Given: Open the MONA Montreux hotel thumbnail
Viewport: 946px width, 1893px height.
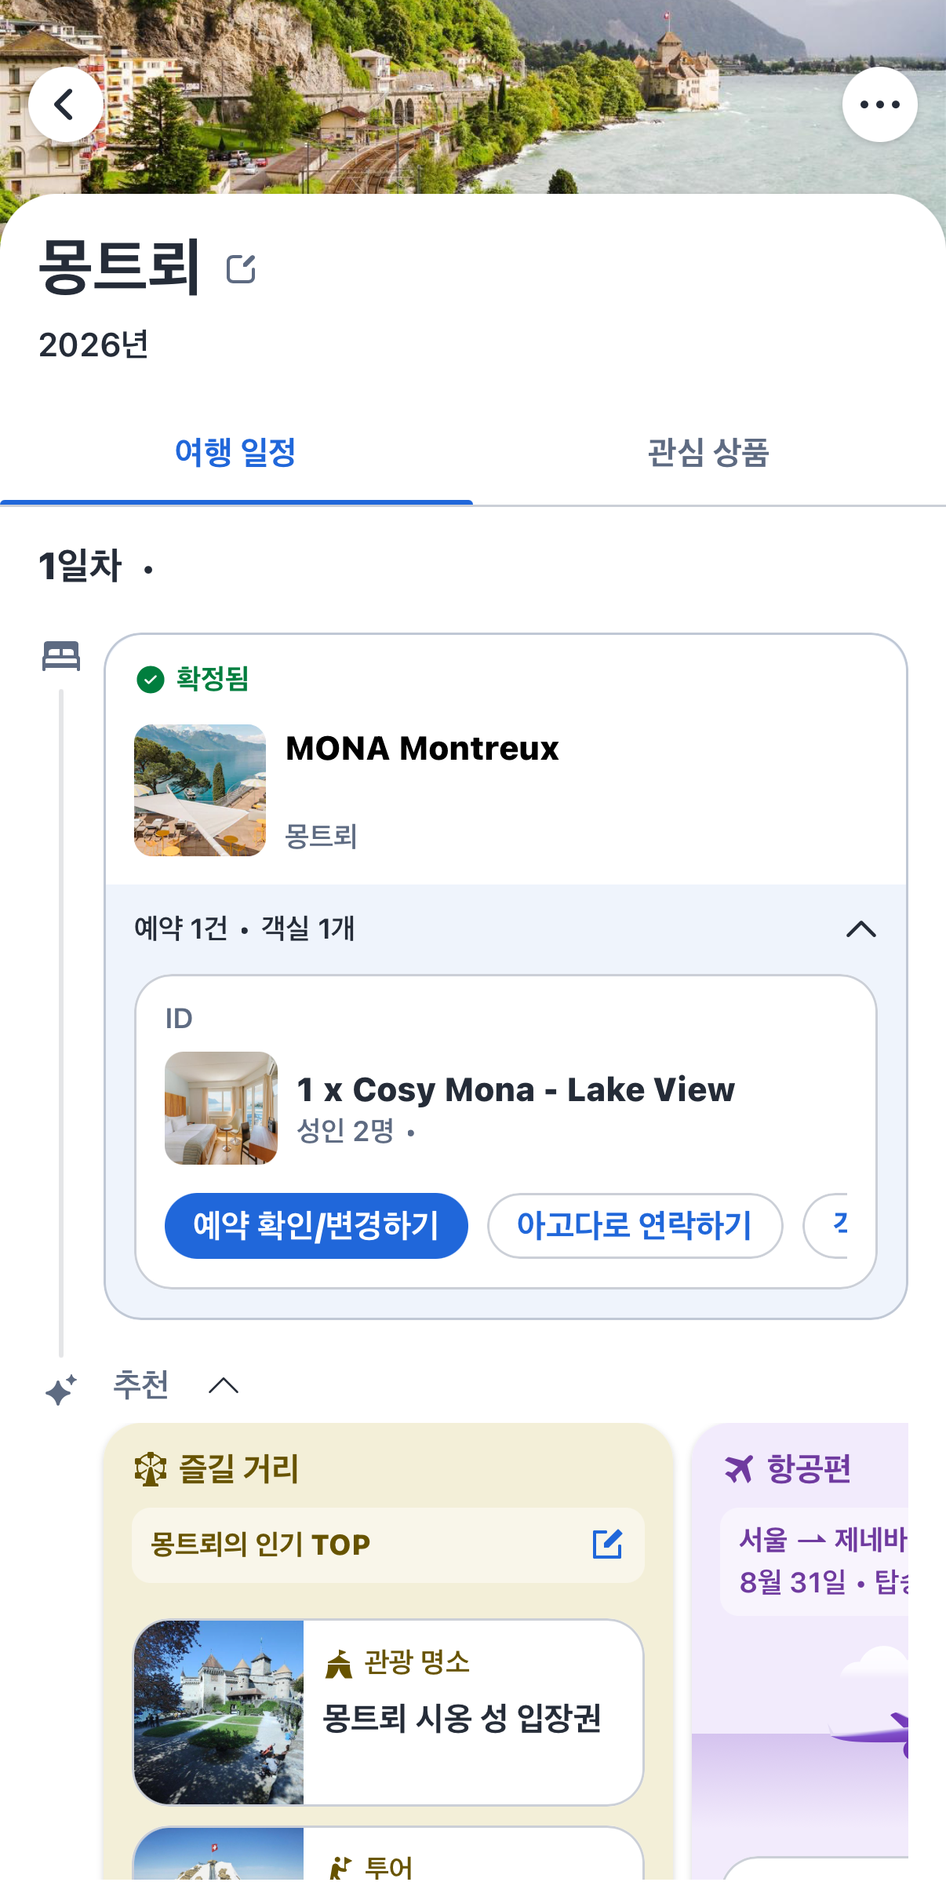Looking at the screenshot, I should [200, 790].
